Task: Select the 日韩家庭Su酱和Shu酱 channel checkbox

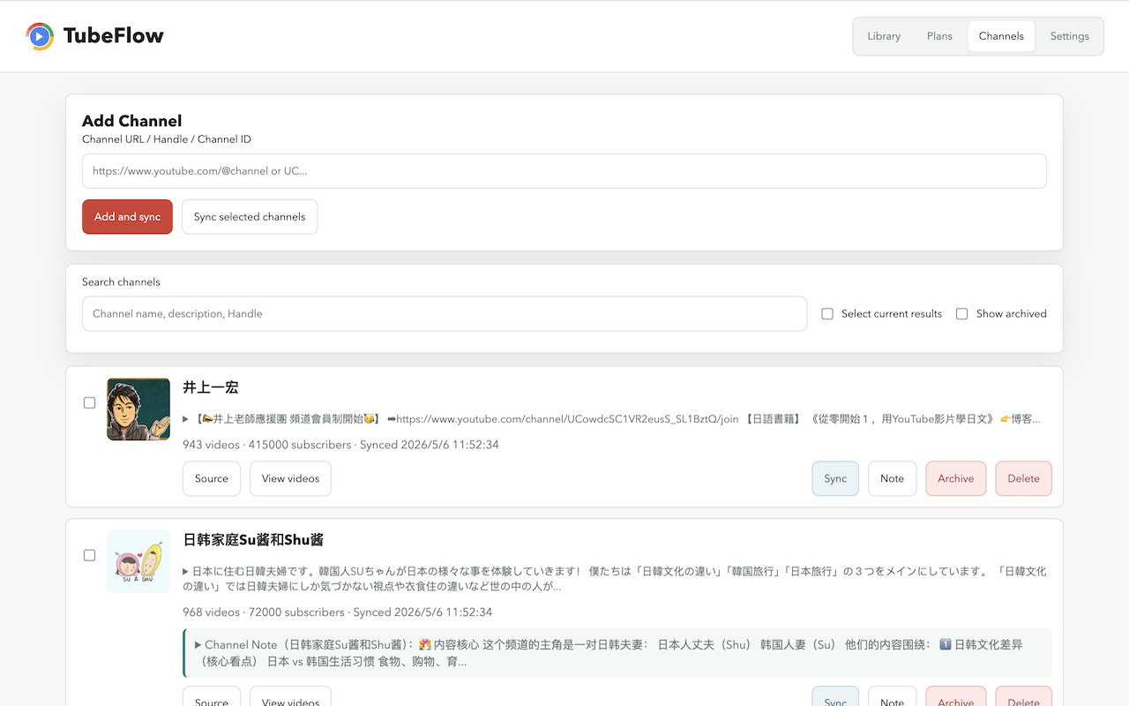Action: tap(89, 555)
